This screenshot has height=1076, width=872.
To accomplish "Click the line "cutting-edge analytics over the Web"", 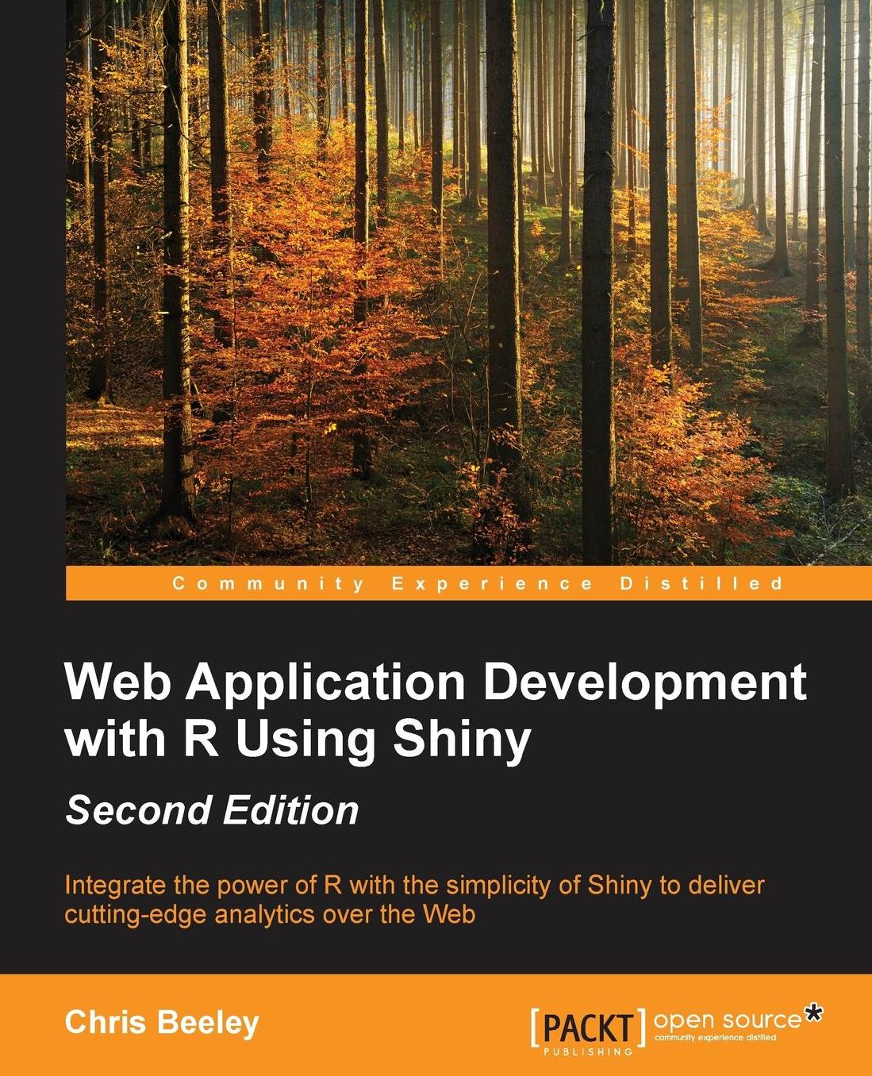I will [270, 914].
